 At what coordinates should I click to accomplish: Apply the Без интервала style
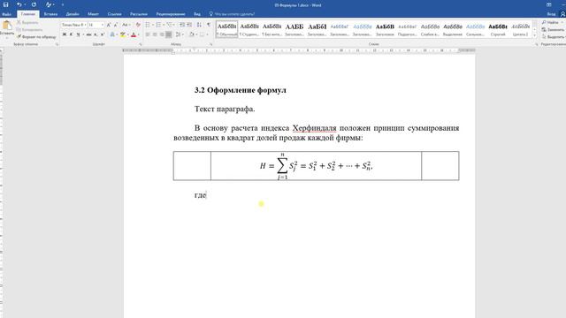click(x=272, y=29)
